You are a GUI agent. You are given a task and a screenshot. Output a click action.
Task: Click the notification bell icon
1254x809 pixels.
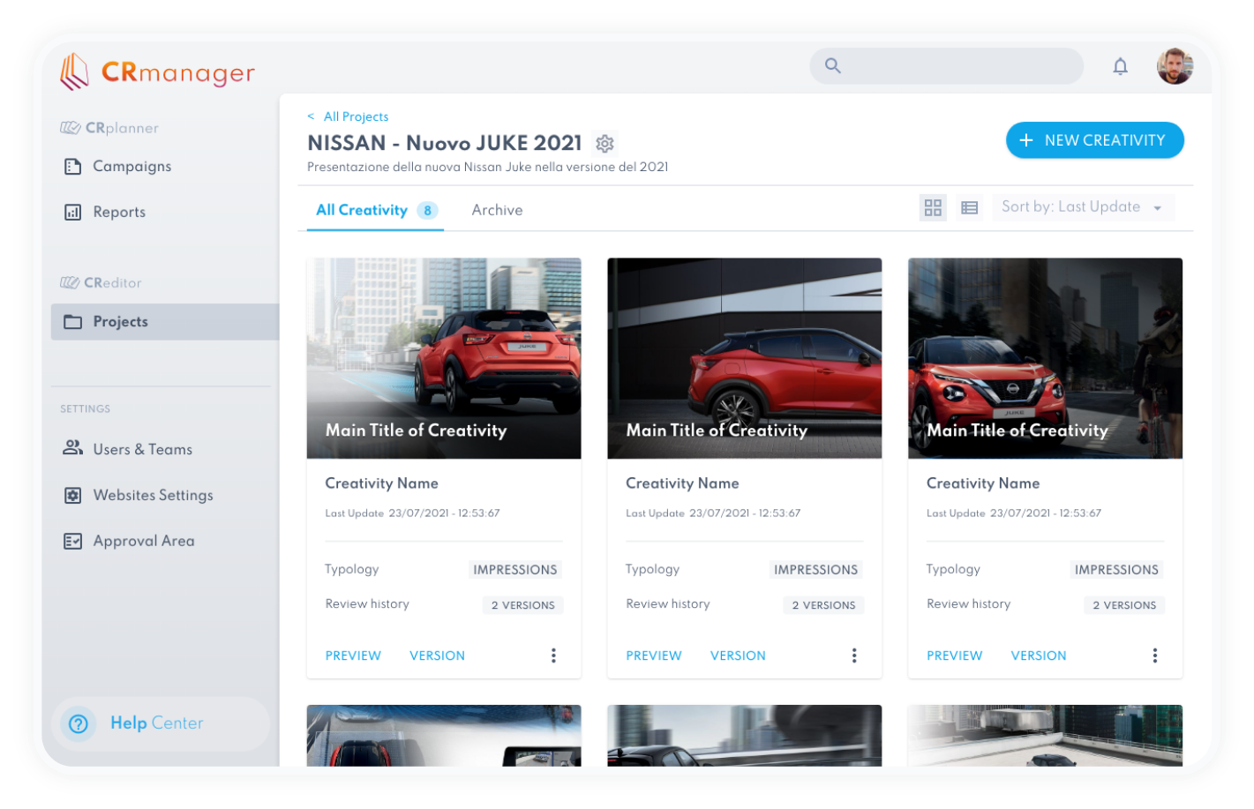coord(1120,66)
